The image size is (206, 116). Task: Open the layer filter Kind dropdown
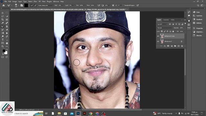pyautogui.click(x=162, y=24)
